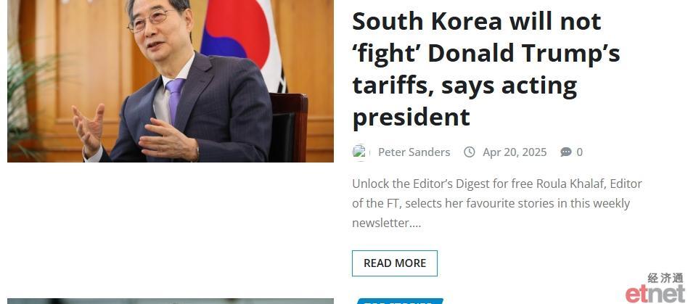Click the excerpt beginning 'Unlock the Editor's Digest'
This screenshot has height=304, width=688.
pyautogui.click(x=496, y=203)
